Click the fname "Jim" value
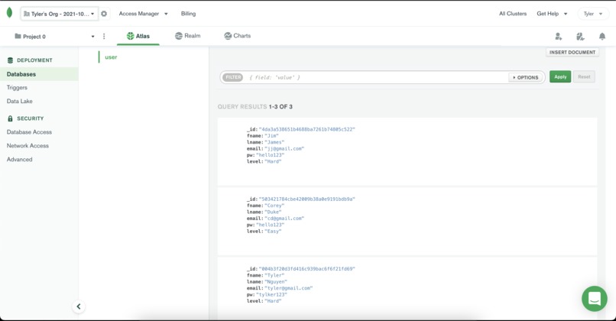The image size is (616, 321). pyautogui.click(x=272, y=136)
